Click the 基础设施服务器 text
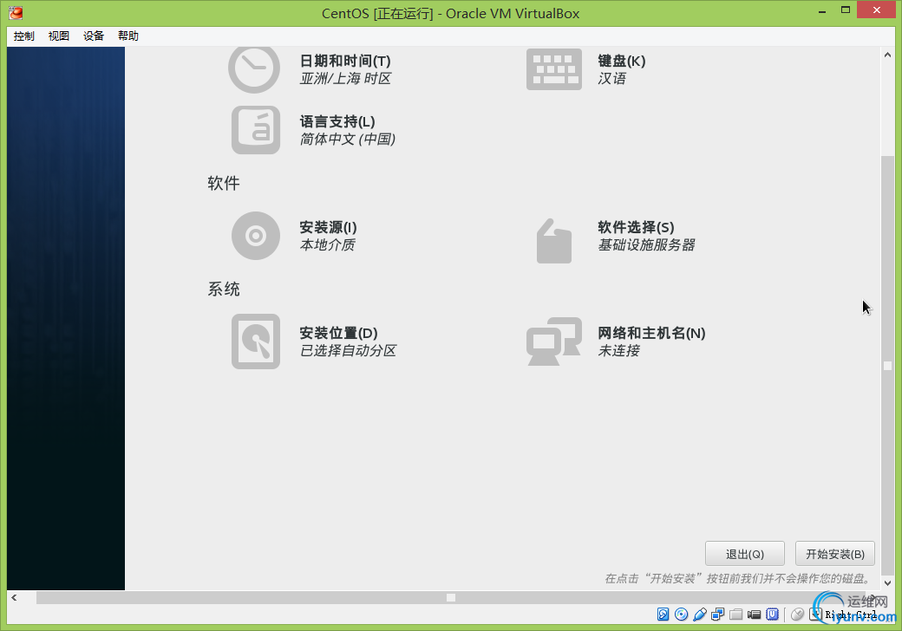Image resolution: width=902 pixels, height=631 pixels. pos(647,245)
